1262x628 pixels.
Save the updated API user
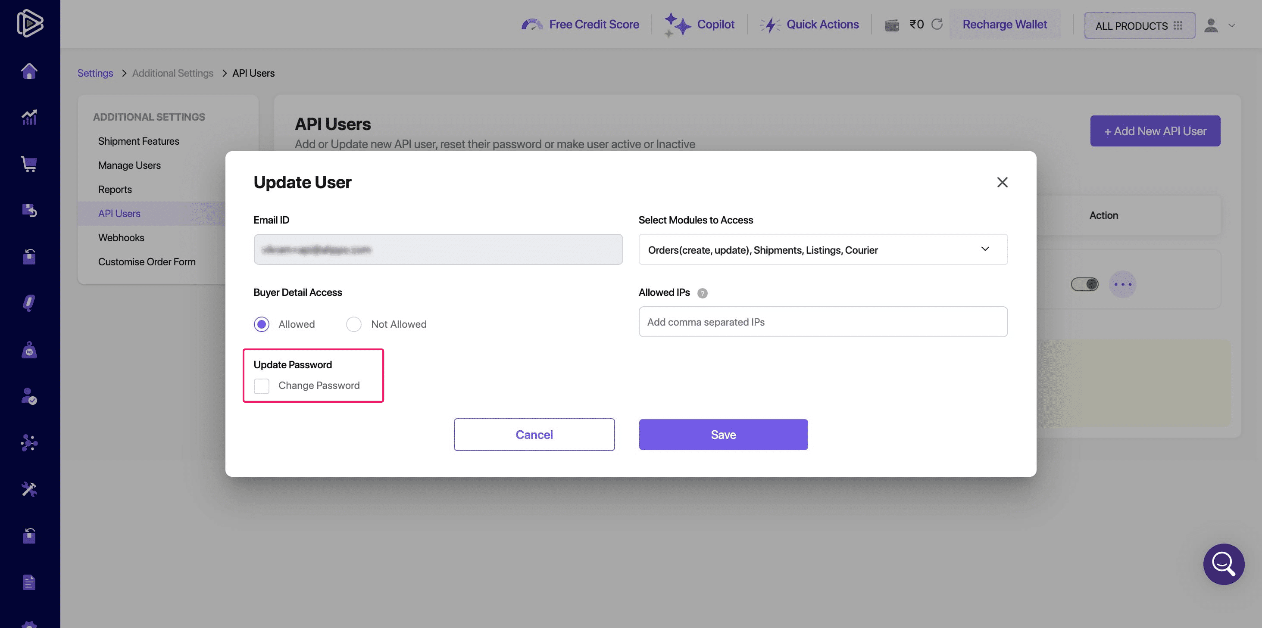pyautogui.click(x=723, y=434)
